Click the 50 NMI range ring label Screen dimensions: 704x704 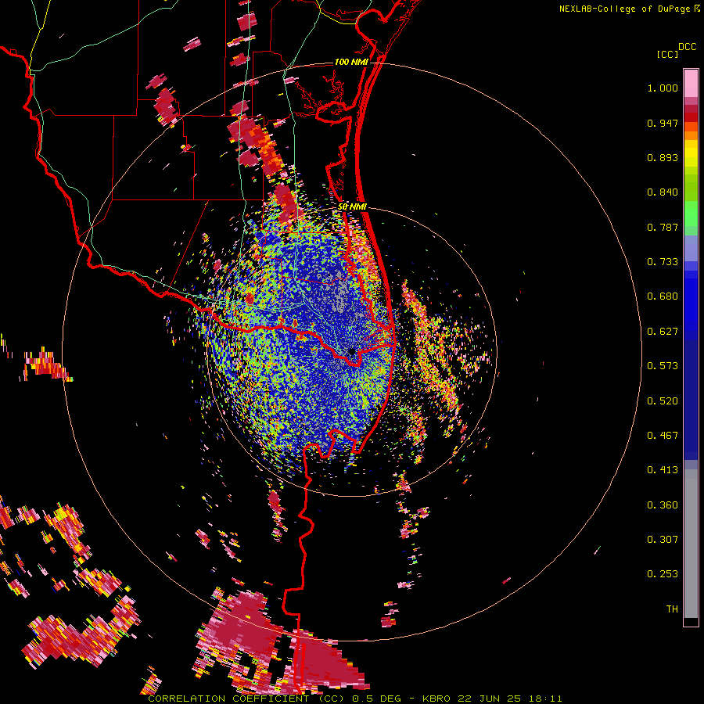coord(352,207)
